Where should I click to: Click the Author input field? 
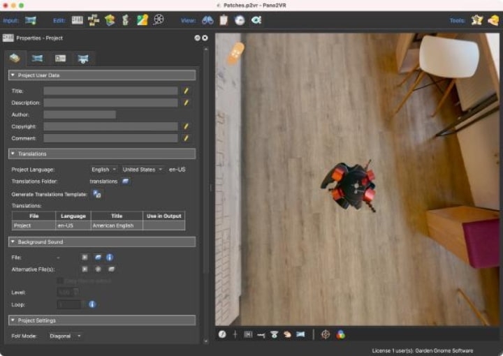[80, 114]
